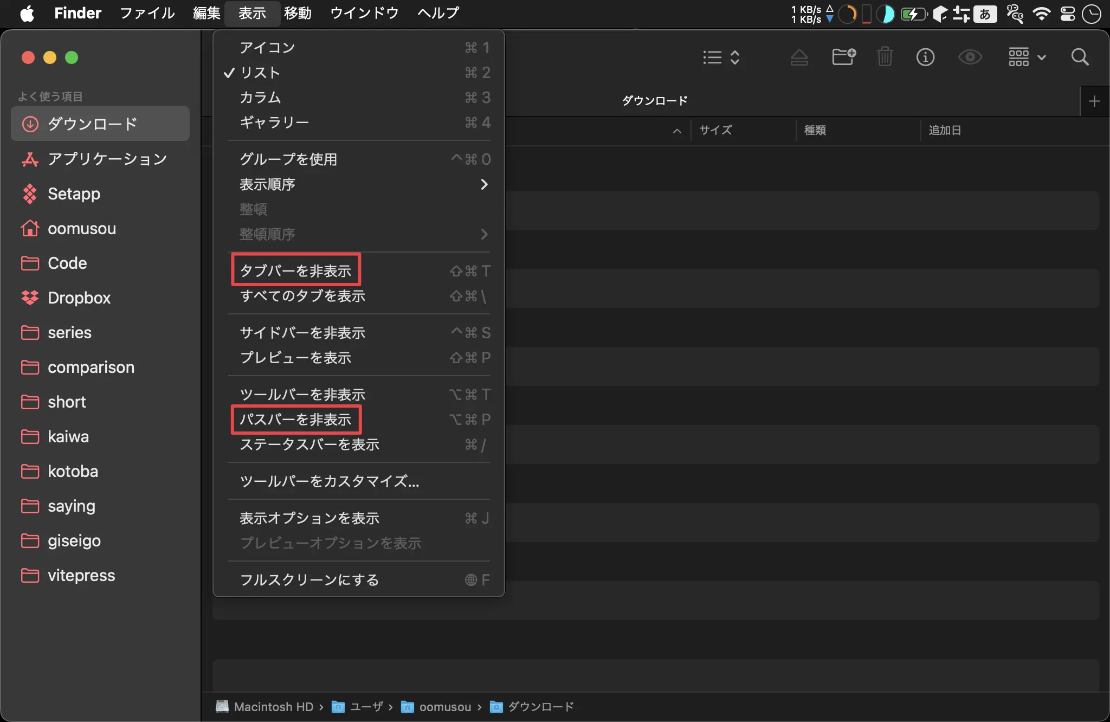The height and width of the screenshot is (722, 1110).
Task: Click the list view sort toolbar icon
Action: tap(721, 57)
